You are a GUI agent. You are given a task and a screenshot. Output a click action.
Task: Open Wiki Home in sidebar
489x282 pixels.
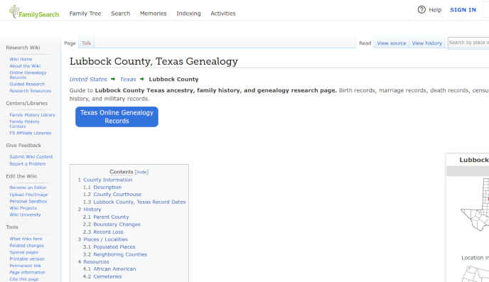pyautogui.click(x=21, y=59)
